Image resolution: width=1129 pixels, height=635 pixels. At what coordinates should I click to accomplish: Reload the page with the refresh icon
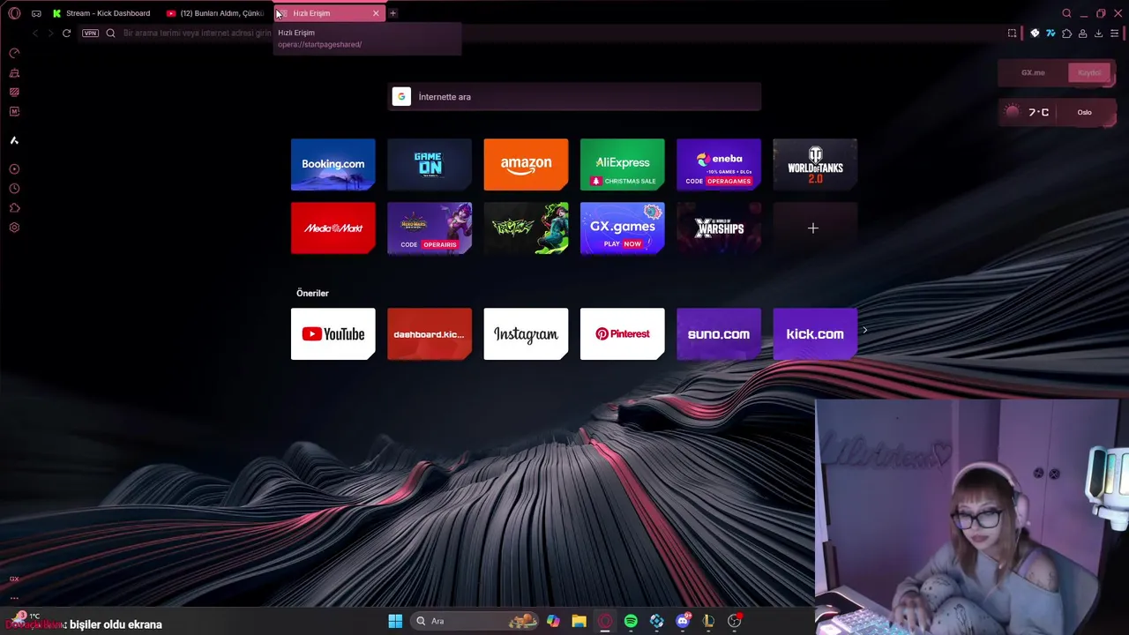click(66, 33)
